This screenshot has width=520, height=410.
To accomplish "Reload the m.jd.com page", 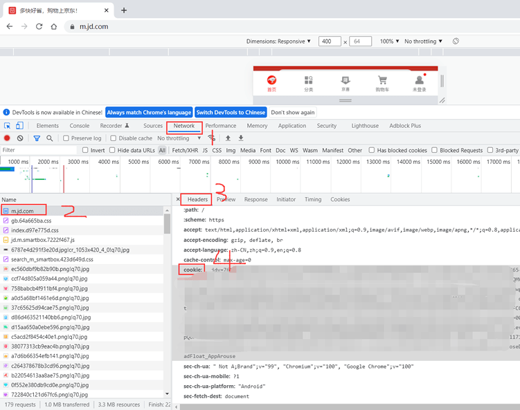I will [x=39, y=26].
